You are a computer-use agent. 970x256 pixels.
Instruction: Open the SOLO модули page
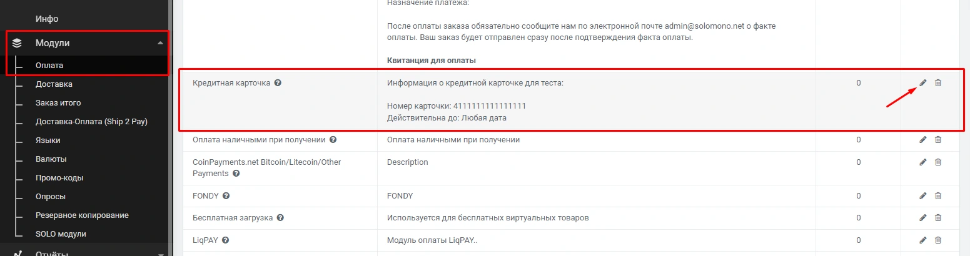tap(61, 234)
